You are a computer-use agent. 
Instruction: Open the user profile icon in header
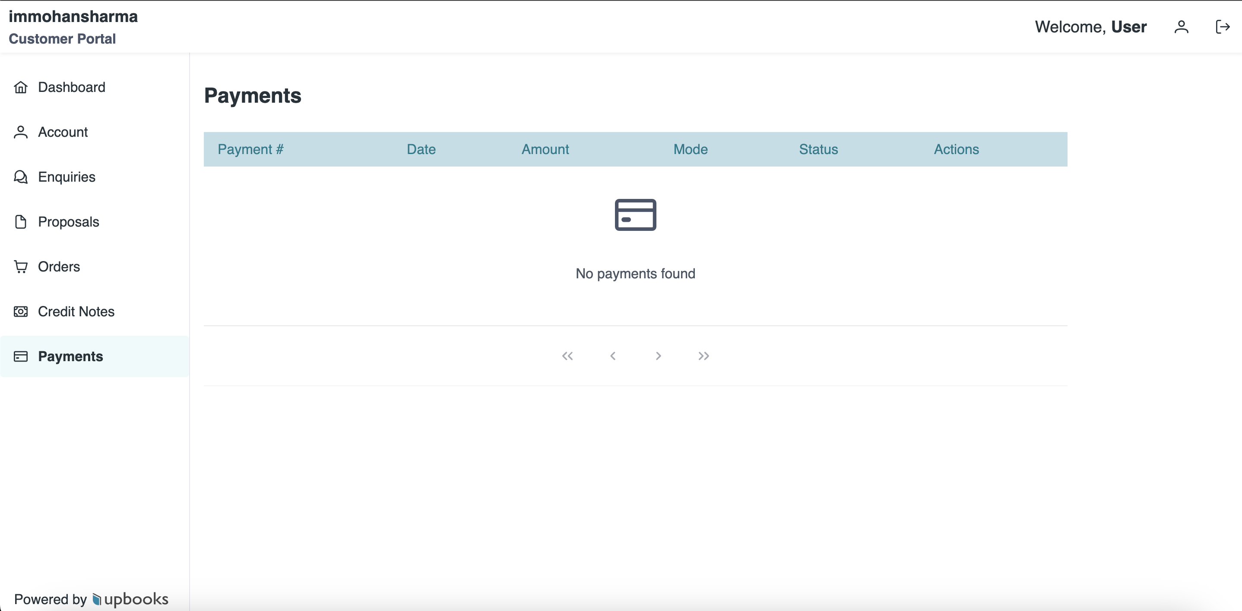(x=1181, y=27)
